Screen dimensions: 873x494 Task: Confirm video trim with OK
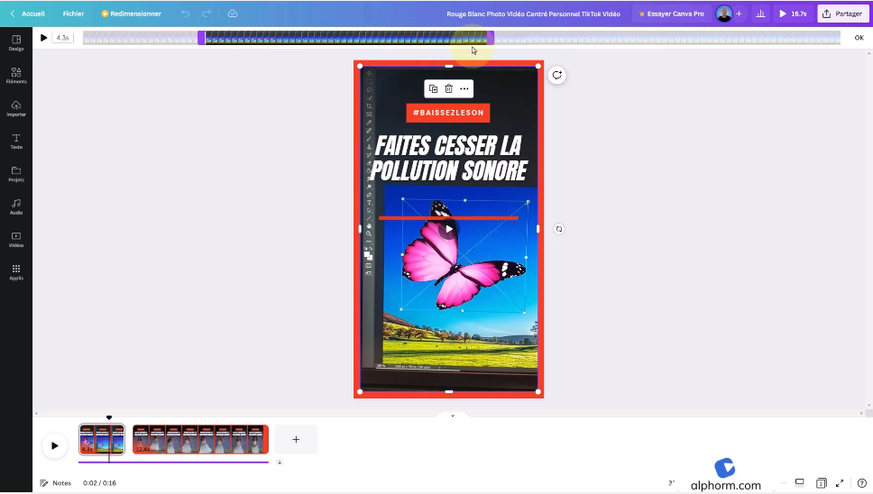[x=859, y=38]
